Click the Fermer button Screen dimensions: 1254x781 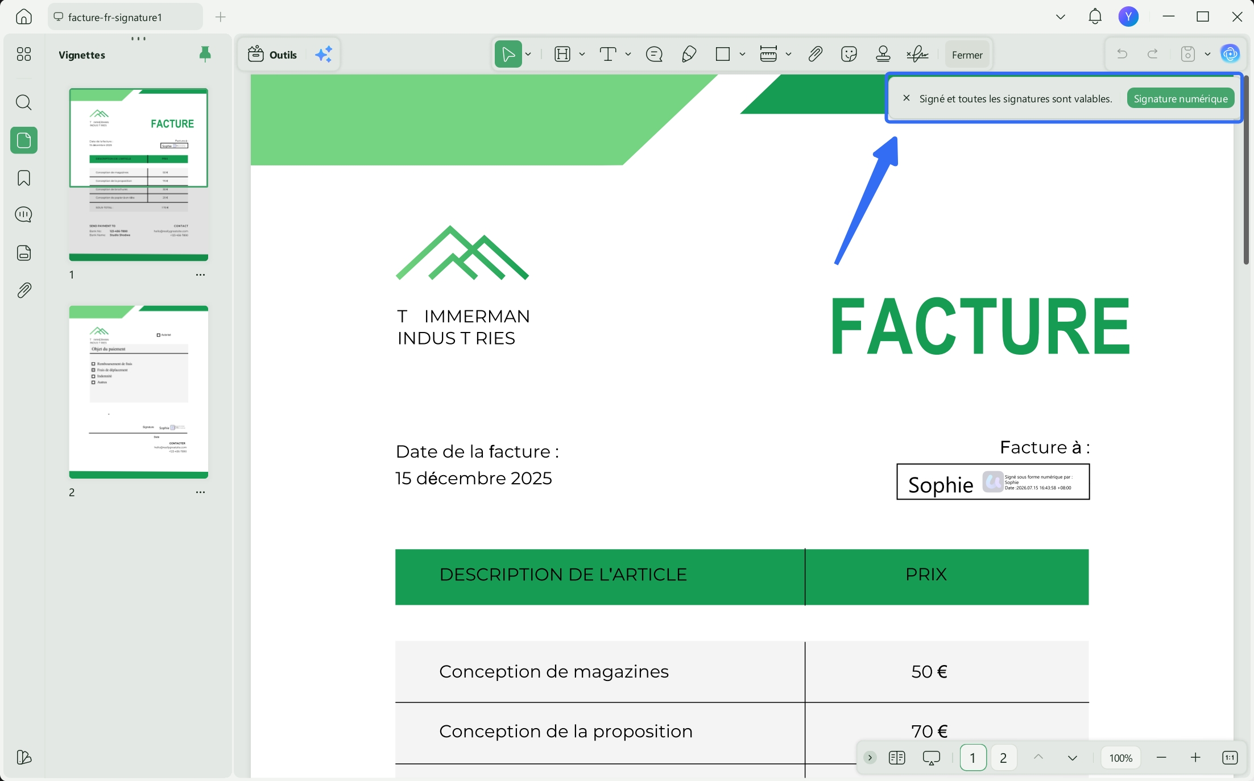pos(967,55)
